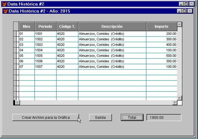Click Periodo cell 1502

click(x=45, y=39)
